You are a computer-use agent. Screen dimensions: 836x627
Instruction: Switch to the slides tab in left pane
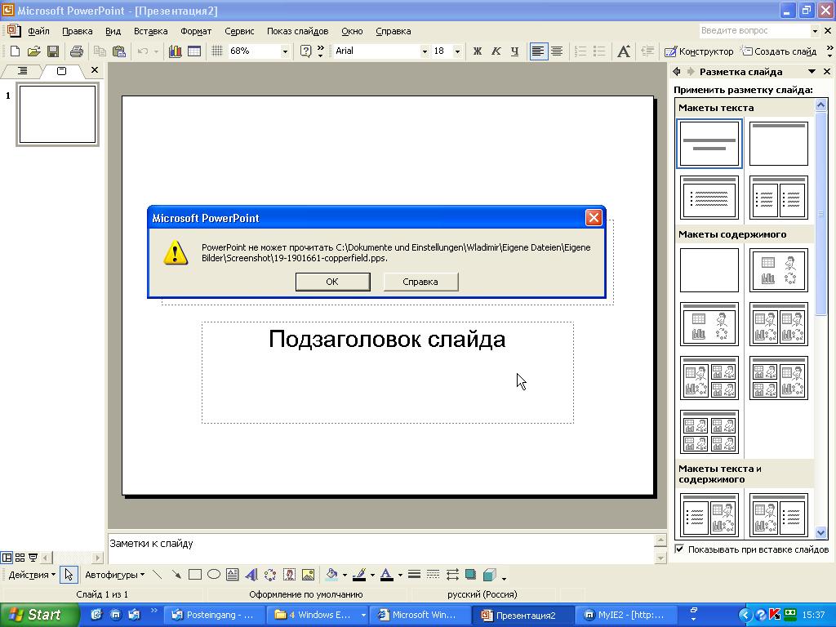61,70
